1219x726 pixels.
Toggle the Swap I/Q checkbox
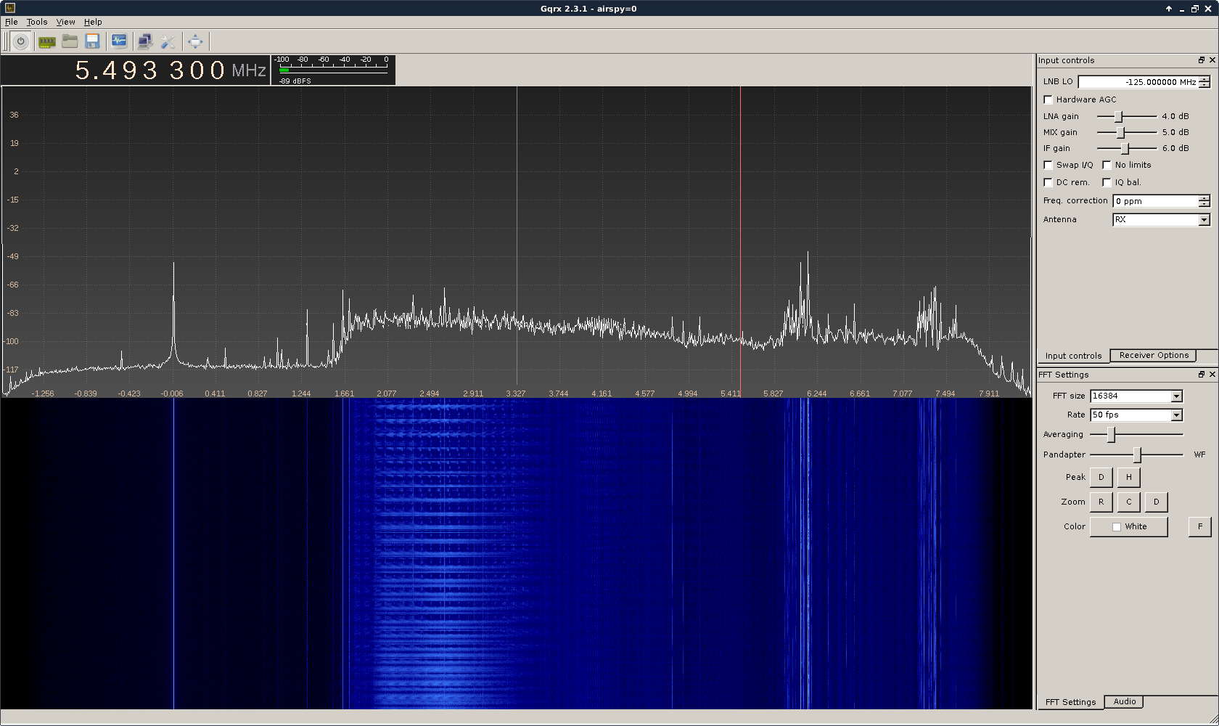[x=1048, y=165]
